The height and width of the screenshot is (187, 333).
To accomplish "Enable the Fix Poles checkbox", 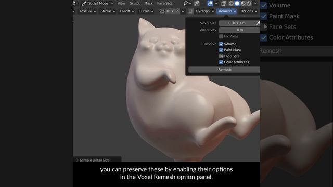I will (x=221, y=36).
